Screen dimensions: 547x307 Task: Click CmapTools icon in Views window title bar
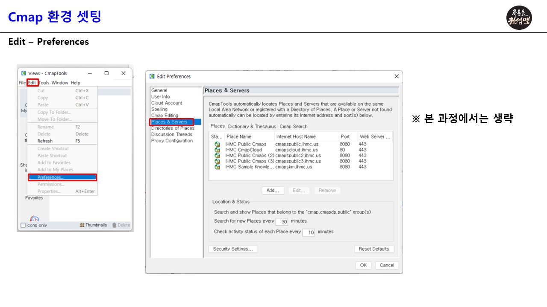click(x=24, y=73)
